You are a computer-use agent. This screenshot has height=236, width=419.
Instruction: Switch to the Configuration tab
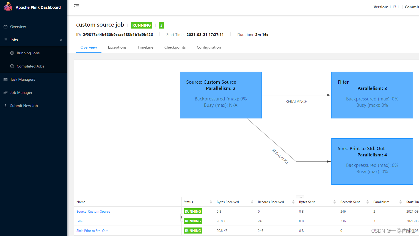209,47
